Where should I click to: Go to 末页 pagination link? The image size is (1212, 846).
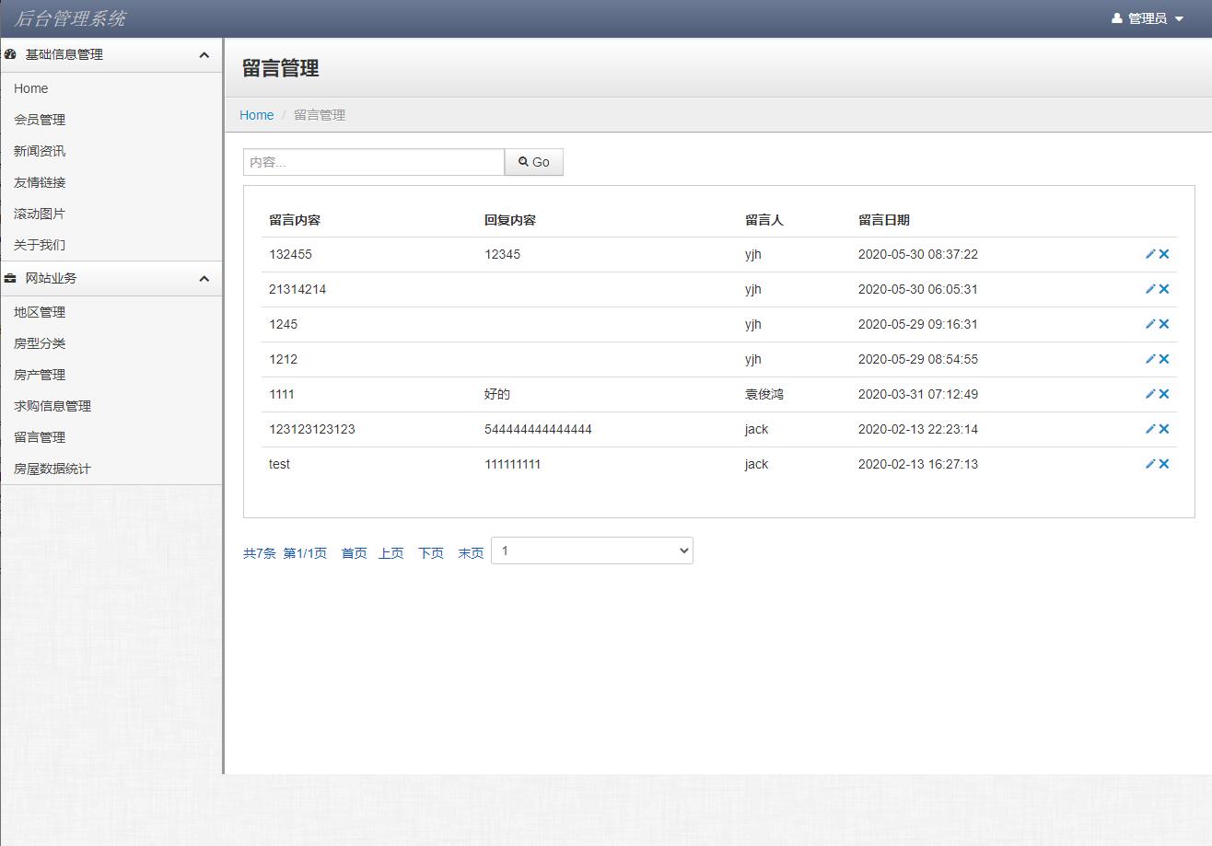click(470, 553)
